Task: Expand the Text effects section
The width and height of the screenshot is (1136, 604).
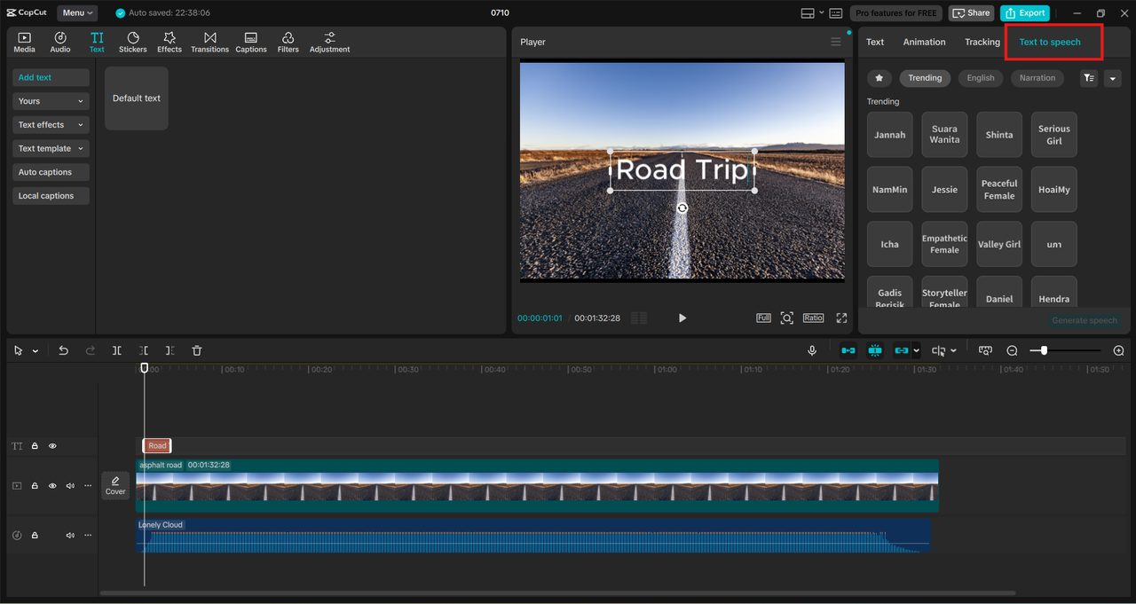Action: tap(51, 125)
